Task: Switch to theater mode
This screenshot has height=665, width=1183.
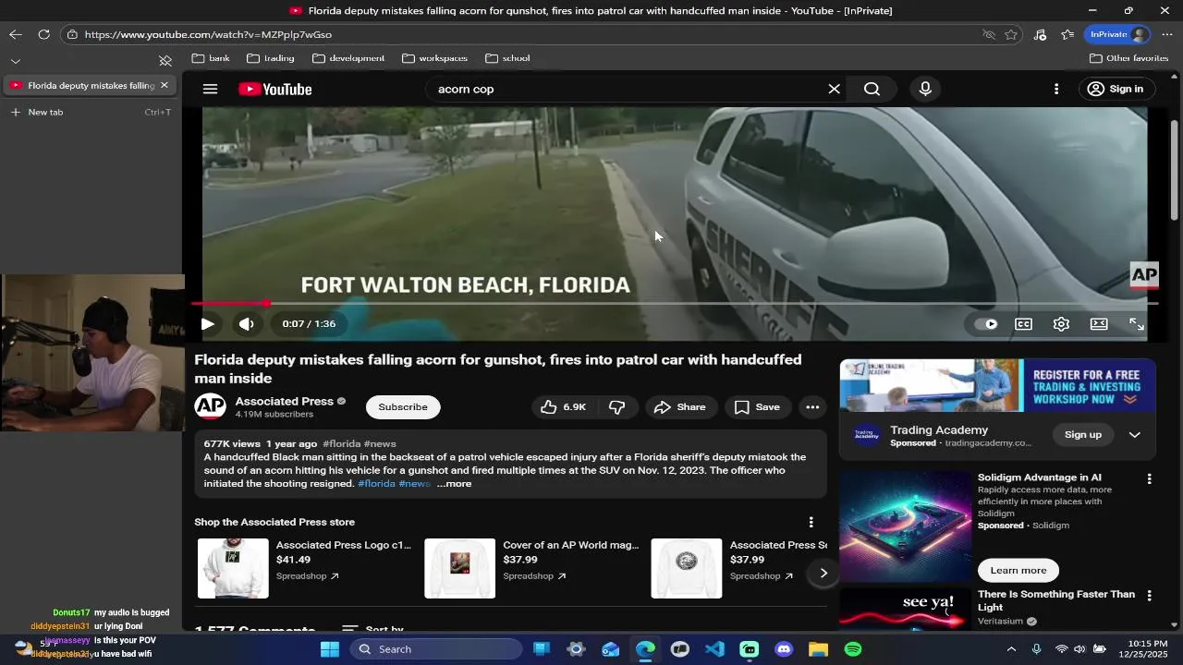Action: [1099, 324]
